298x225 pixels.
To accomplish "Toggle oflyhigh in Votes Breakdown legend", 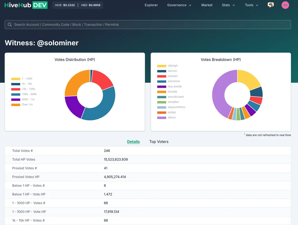I will click(x=167, y=66).
